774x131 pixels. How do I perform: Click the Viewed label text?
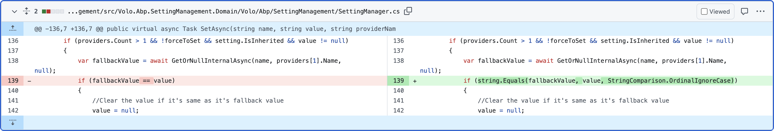[719, 12]
